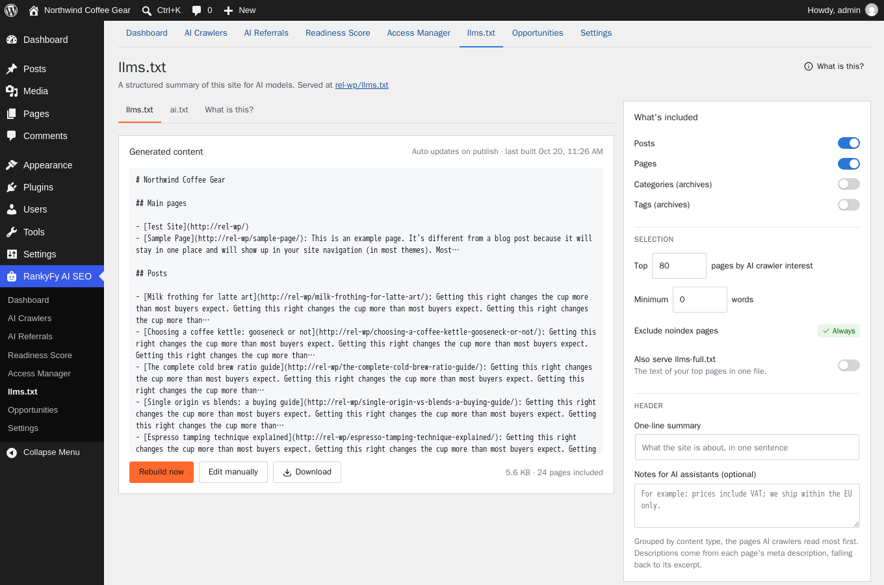The image size is (884, 585).
Task: Enable the Tags (archives) toggle
Action: point(849,205)
